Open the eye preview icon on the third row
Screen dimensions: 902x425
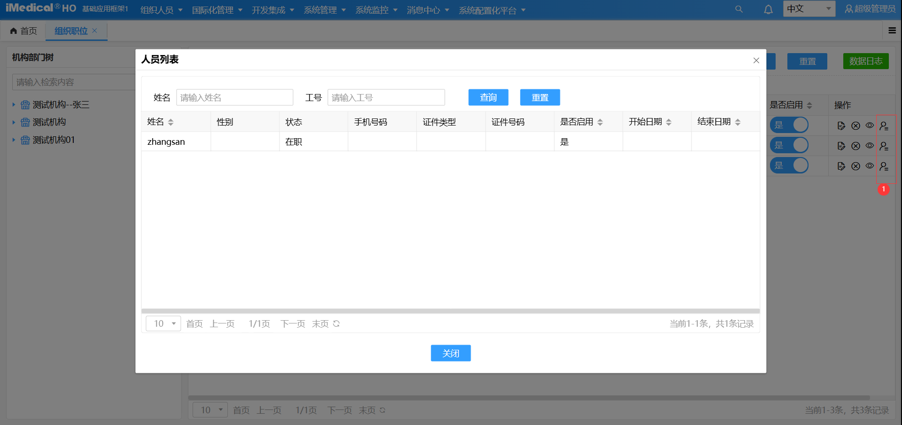[870, 165]
